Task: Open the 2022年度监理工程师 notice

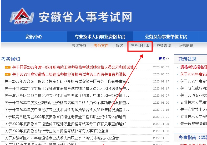Action: [x=66, y=88]
